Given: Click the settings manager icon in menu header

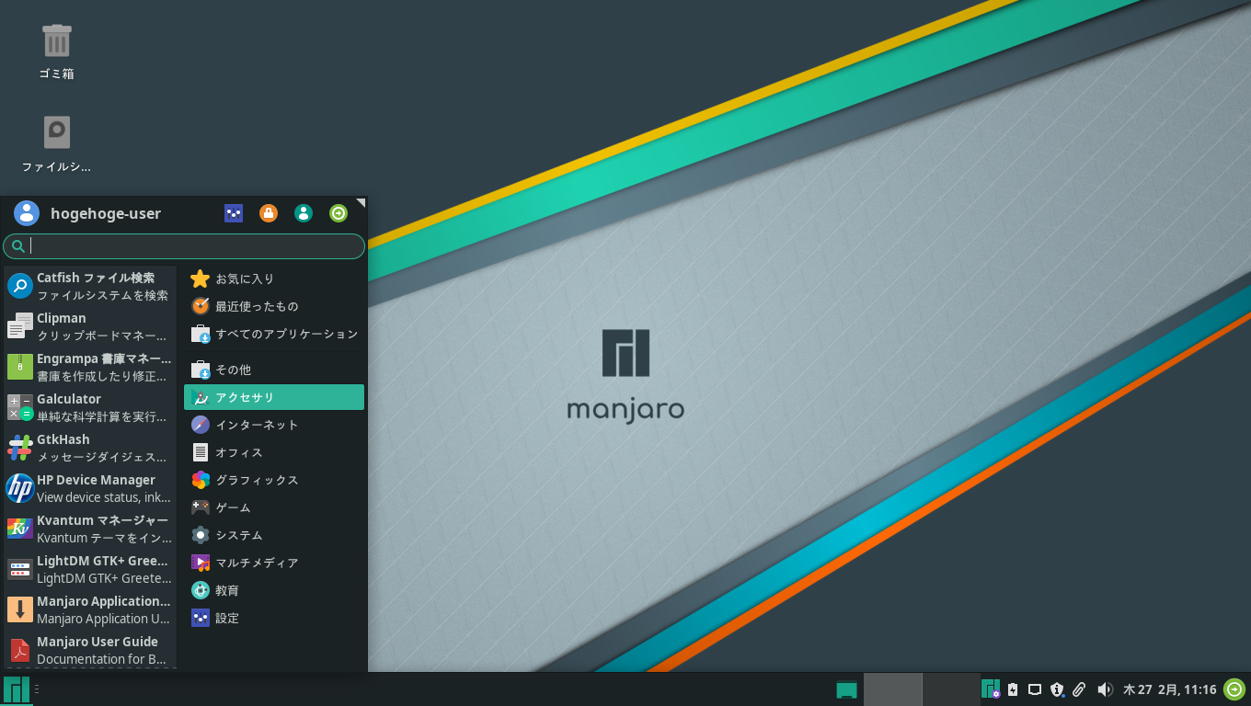Looking at the screenshot, I should point(234,213).
